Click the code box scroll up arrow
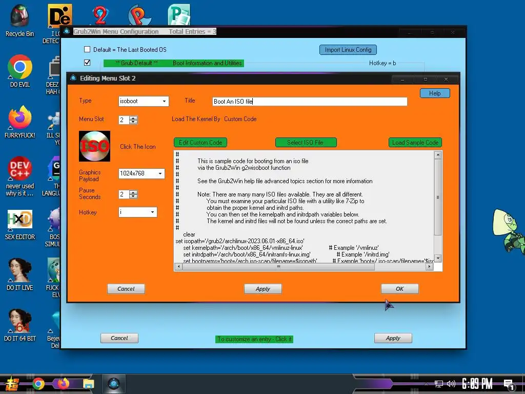The image size is (525, 394). click(438, 155)
